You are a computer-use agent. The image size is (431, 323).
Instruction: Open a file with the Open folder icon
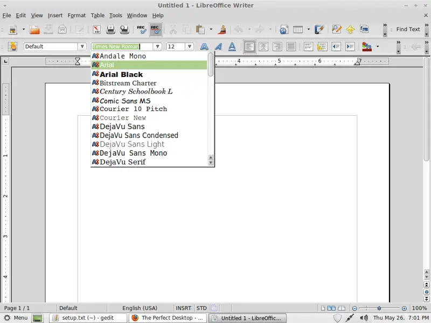click(x=34, y=30)
